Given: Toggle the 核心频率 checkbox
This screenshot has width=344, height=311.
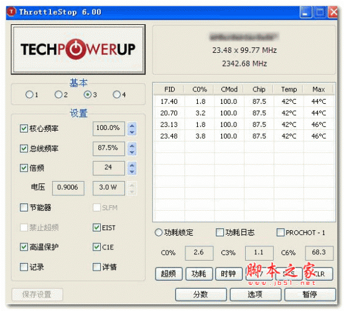Looking at the screenshot, I should tap(24, 129).
